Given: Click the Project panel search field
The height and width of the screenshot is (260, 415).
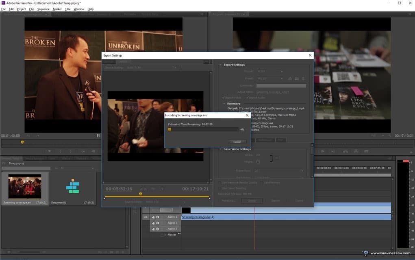Looking at the screenshot, I should 26,168.
